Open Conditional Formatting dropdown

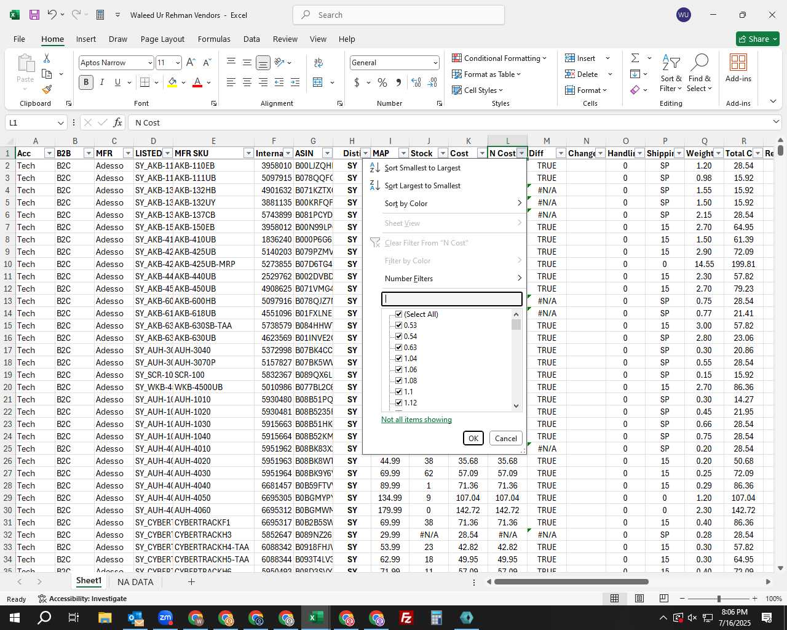[x=499, y=58]
